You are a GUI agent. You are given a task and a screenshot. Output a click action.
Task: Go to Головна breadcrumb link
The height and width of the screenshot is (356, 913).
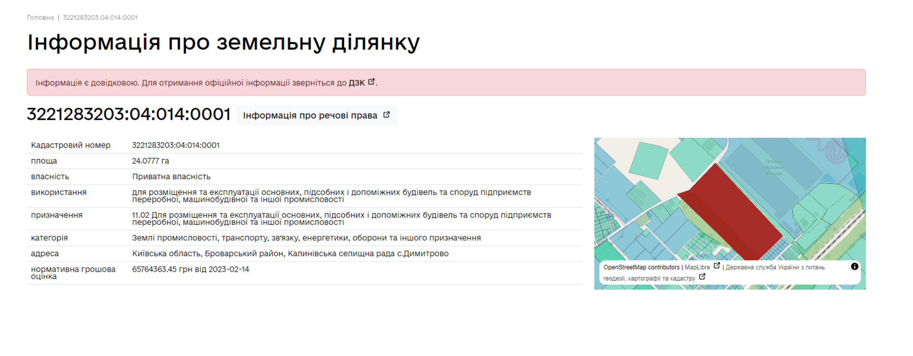[x=40, y=18]
